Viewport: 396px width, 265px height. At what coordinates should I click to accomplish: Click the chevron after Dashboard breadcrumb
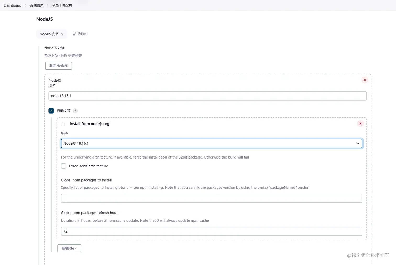[26, 5]
